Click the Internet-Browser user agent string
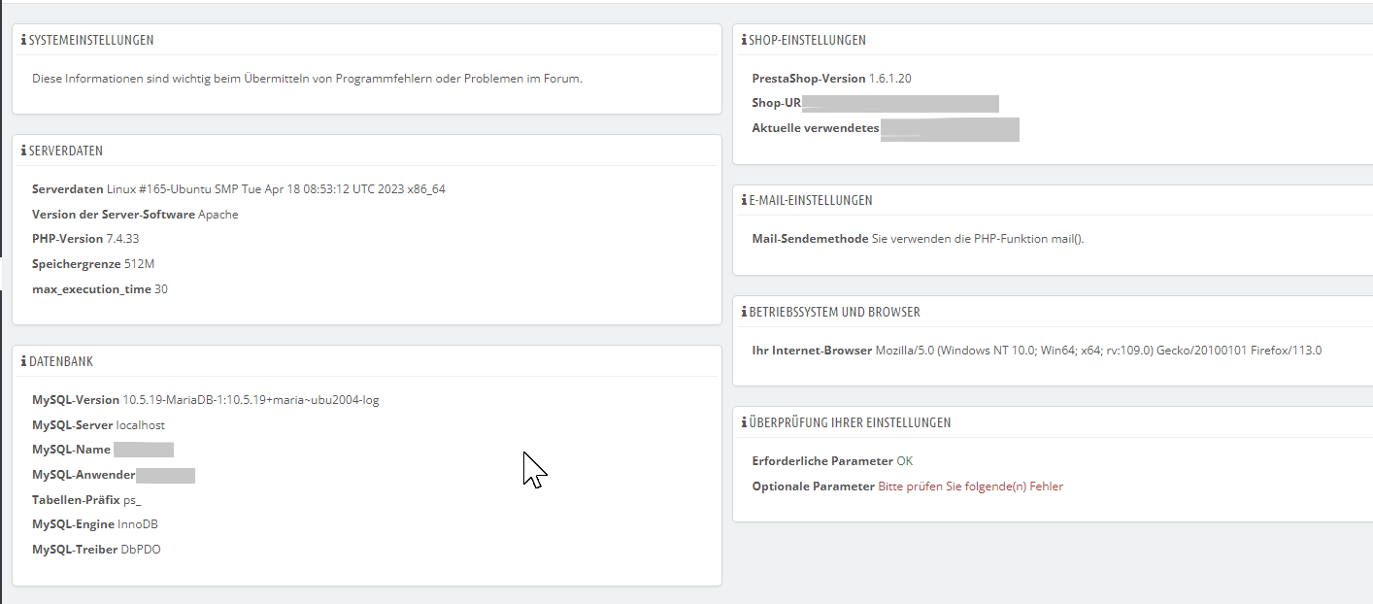Screen dimensions: 1373x604 [x=1097, y=351]
